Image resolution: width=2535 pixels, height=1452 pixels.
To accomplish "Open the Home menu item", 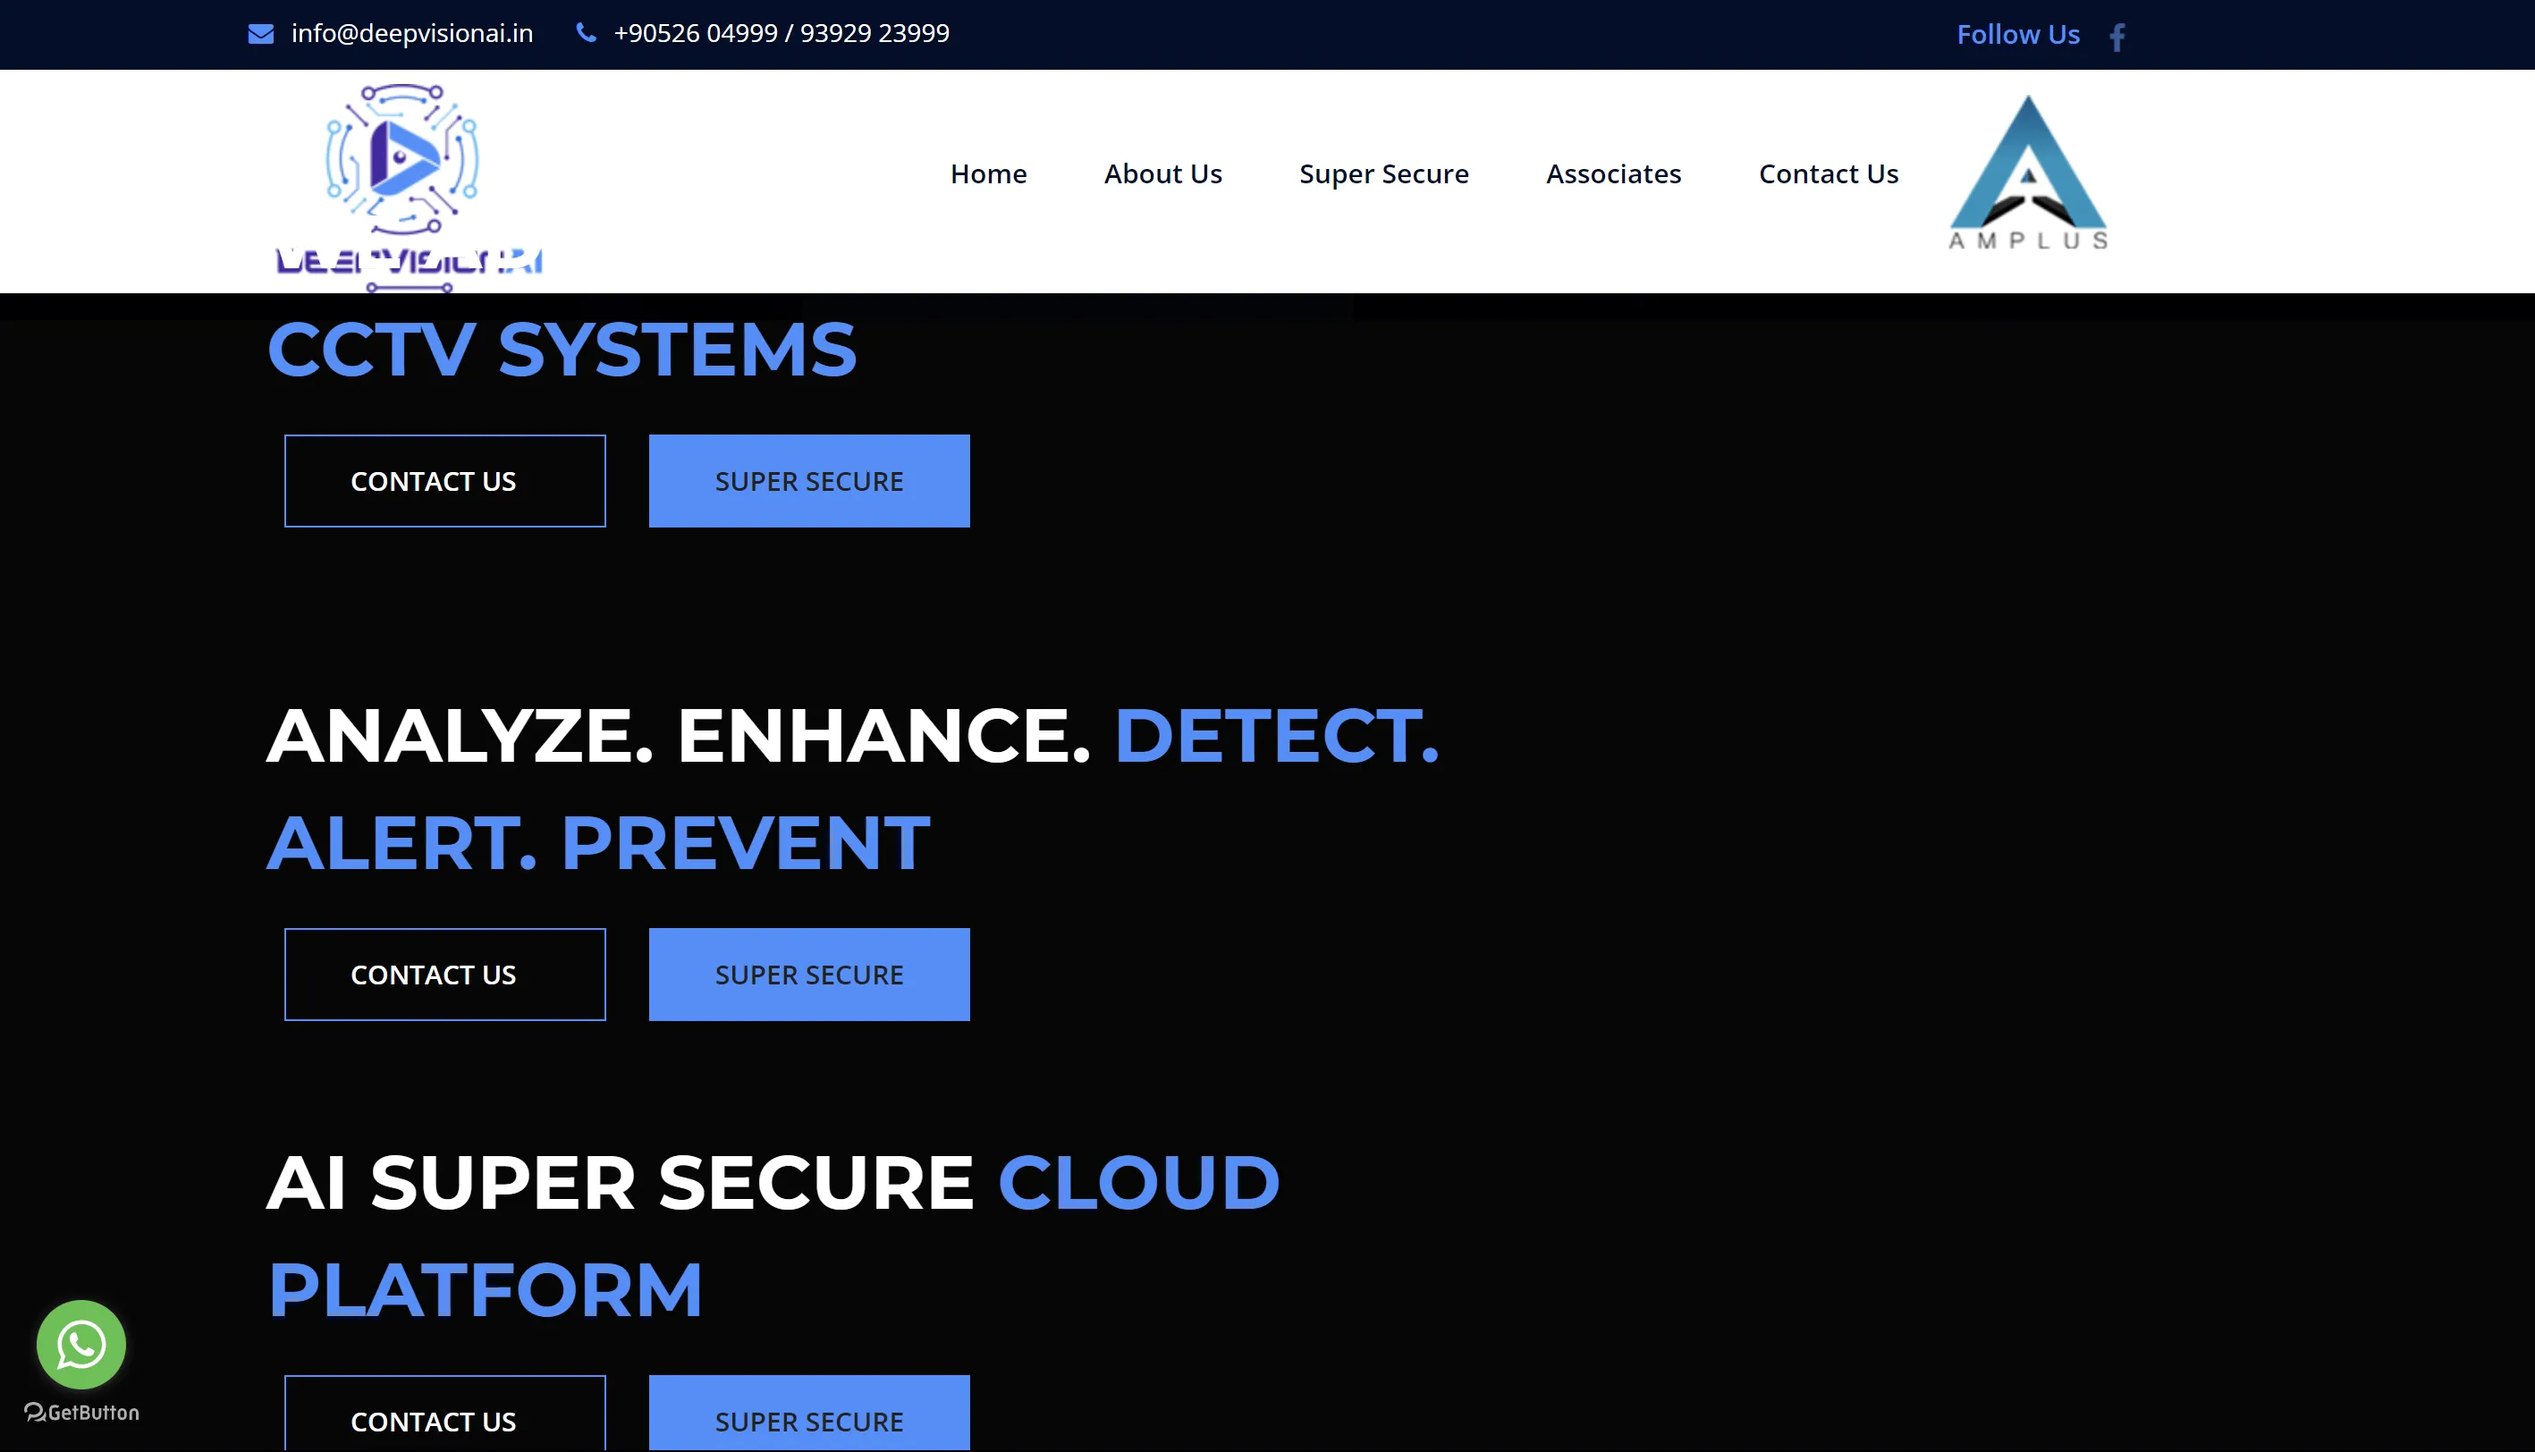I will coord(987,173).
